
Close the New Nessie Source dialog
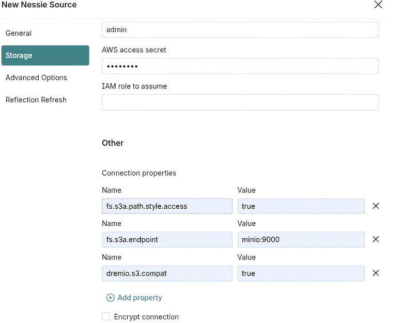point(378,5)
